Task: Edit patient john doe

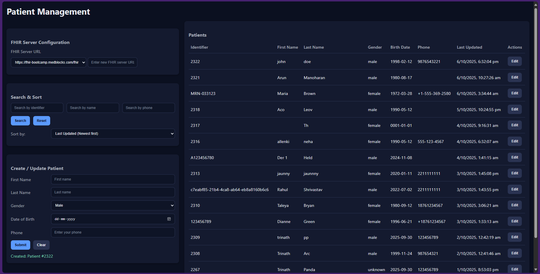Action: (x=514, y=61)
